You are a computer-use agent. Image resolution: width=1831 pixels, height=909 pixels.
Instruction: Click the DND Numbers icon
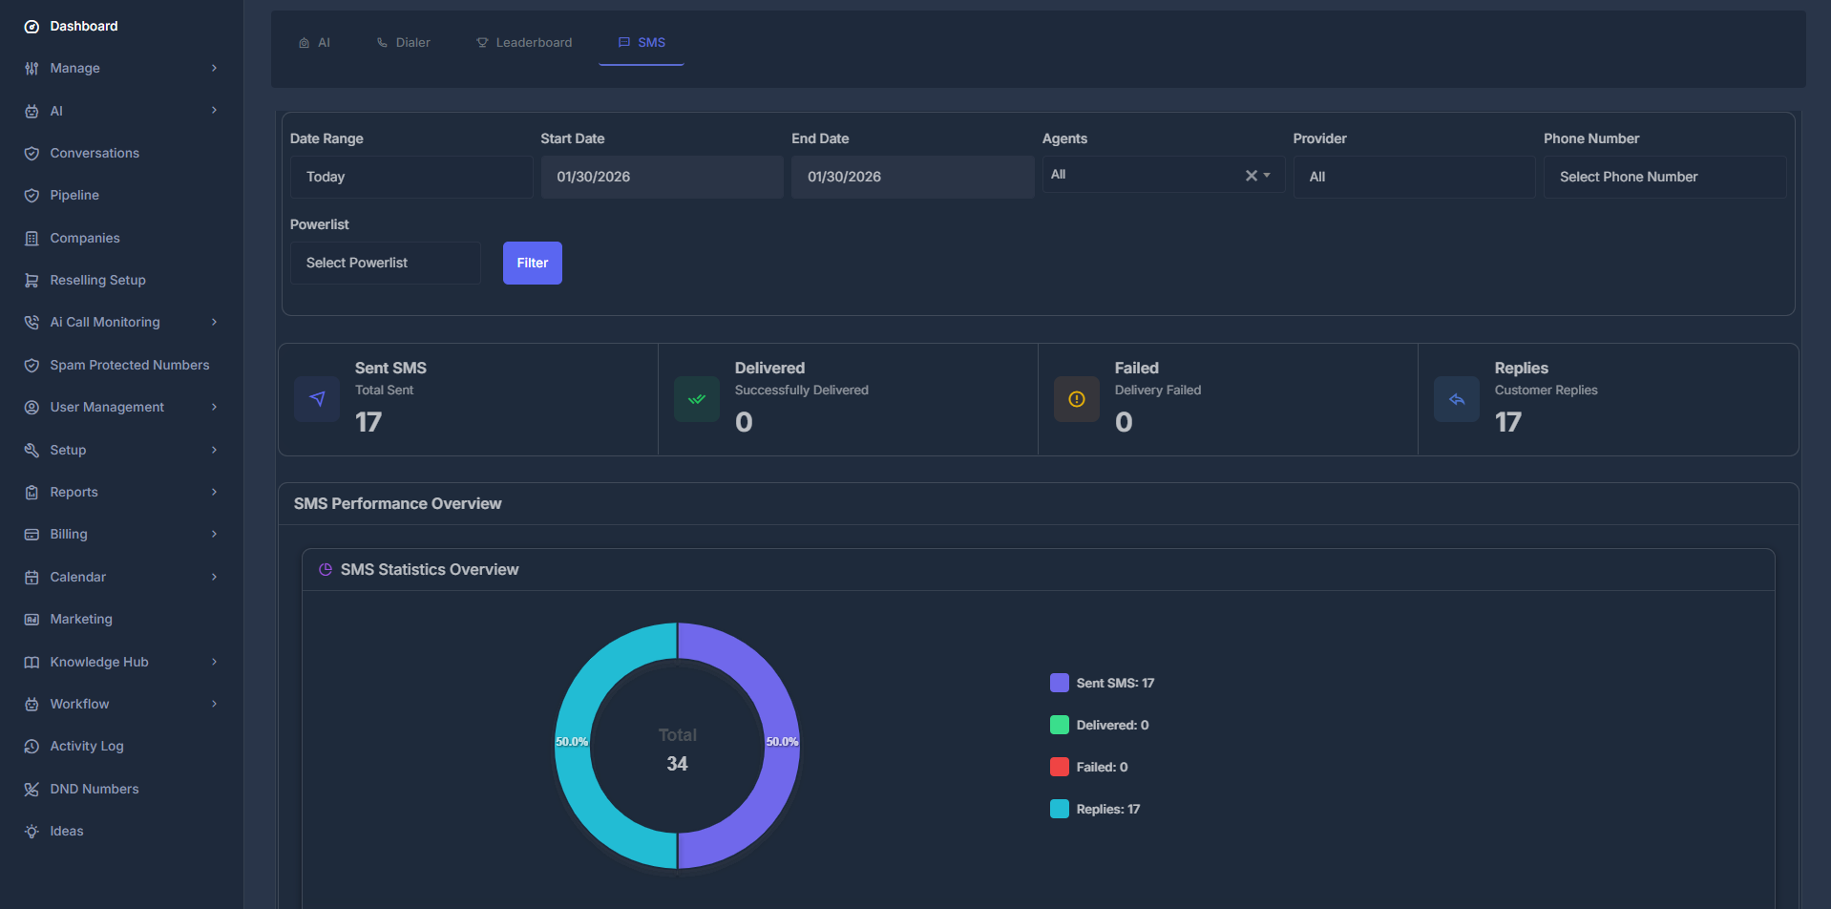pos(32,790)
